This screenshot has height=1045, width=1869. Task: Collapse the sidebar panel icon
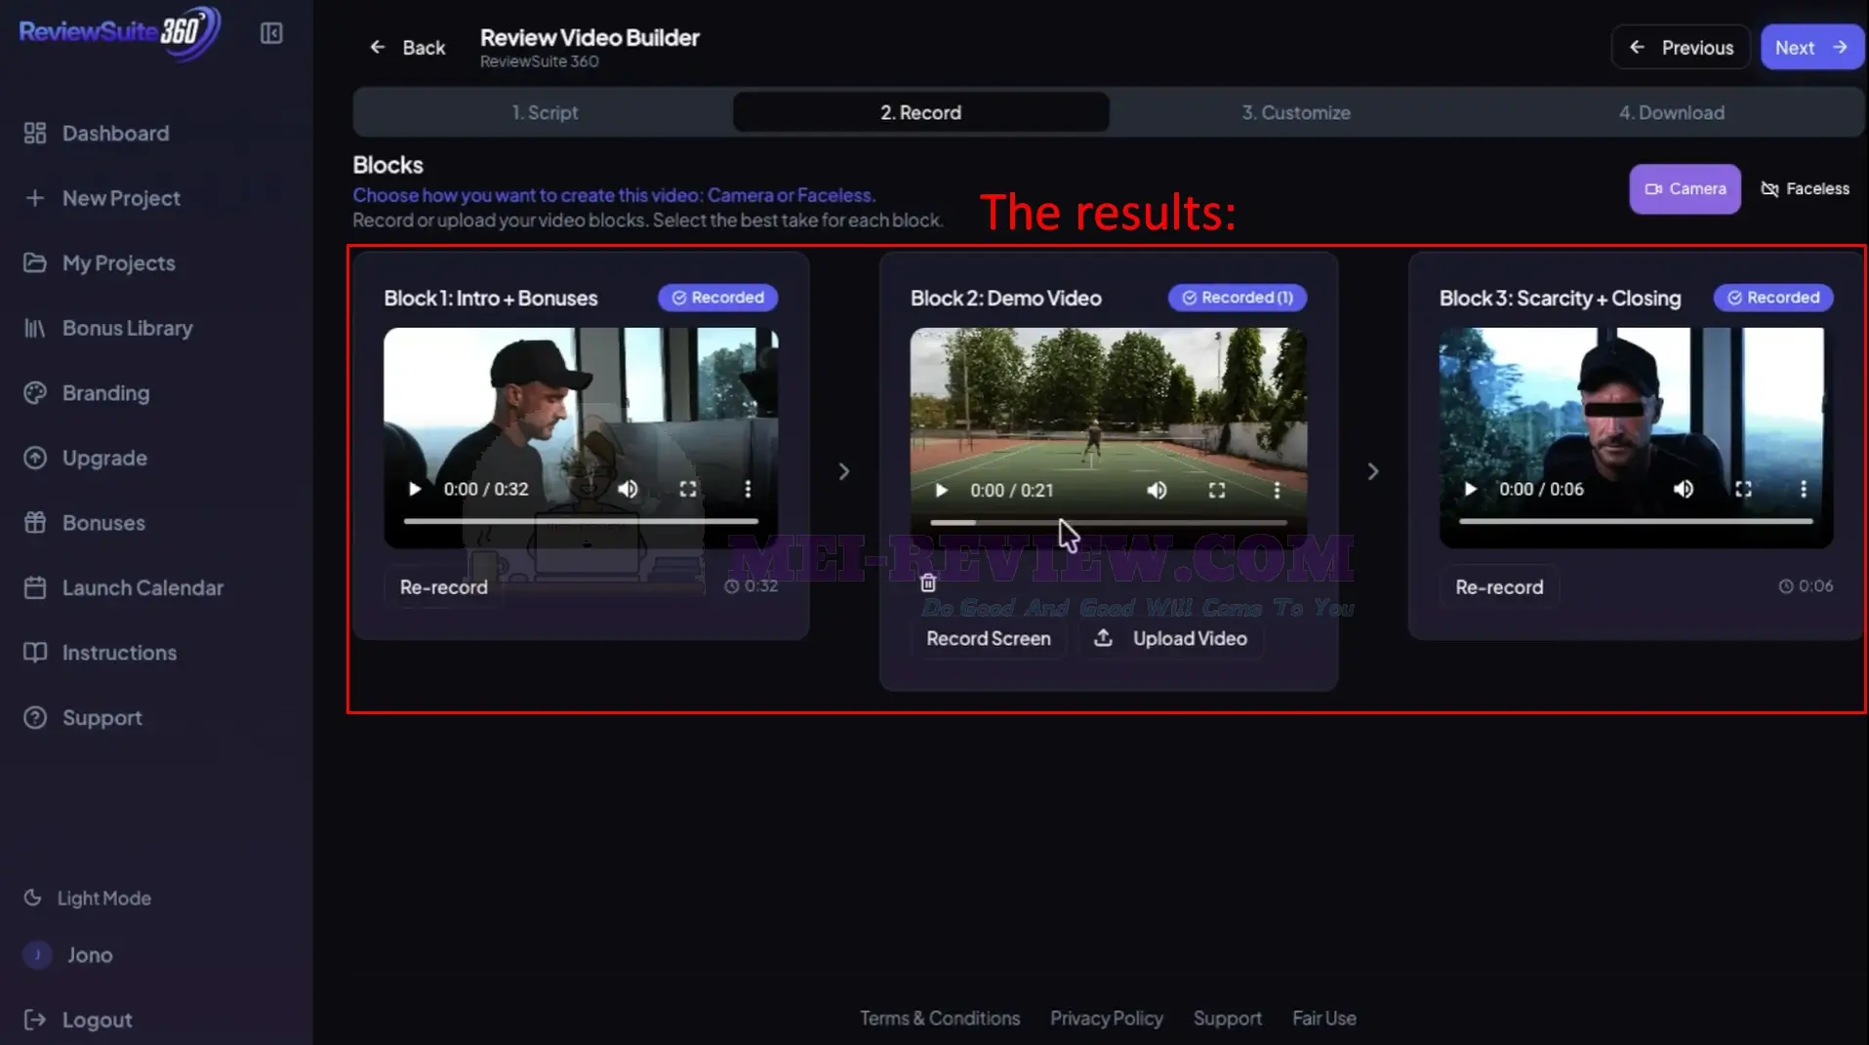271,33
